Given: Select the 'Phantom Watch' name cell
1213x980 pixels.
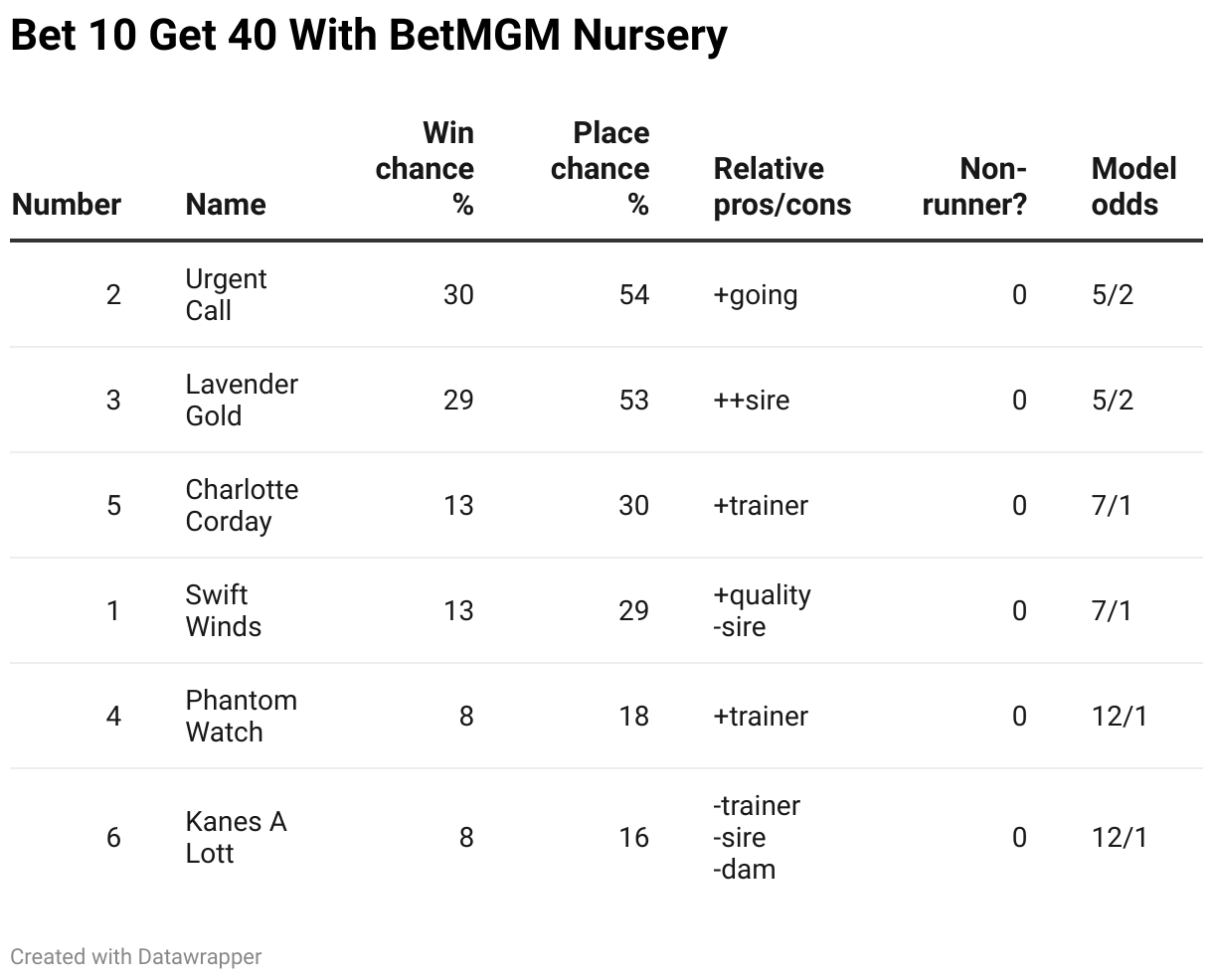Looking at the screenshot, I should [x=241, y=716].
